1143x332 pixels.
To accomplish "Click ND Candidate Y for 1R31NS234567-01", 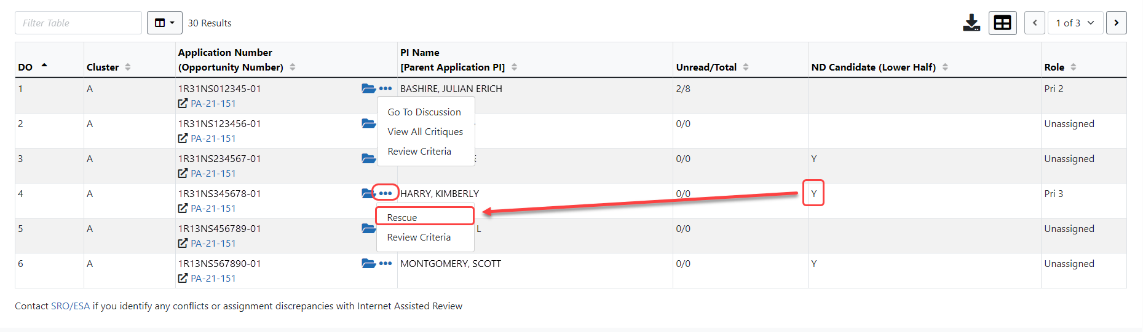I will click(x=814, y=158).
